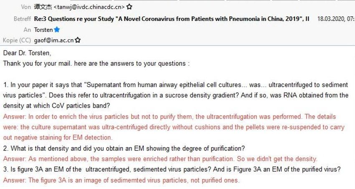Click the red answer about figure 3A sedimented particles

[x=121, y=180]
